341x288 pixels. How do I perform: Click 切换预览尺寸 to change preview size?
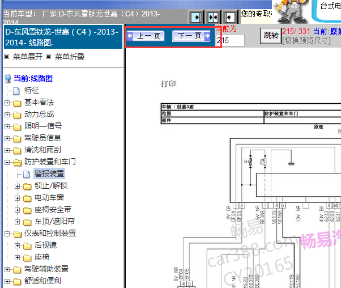click(306, 40)
